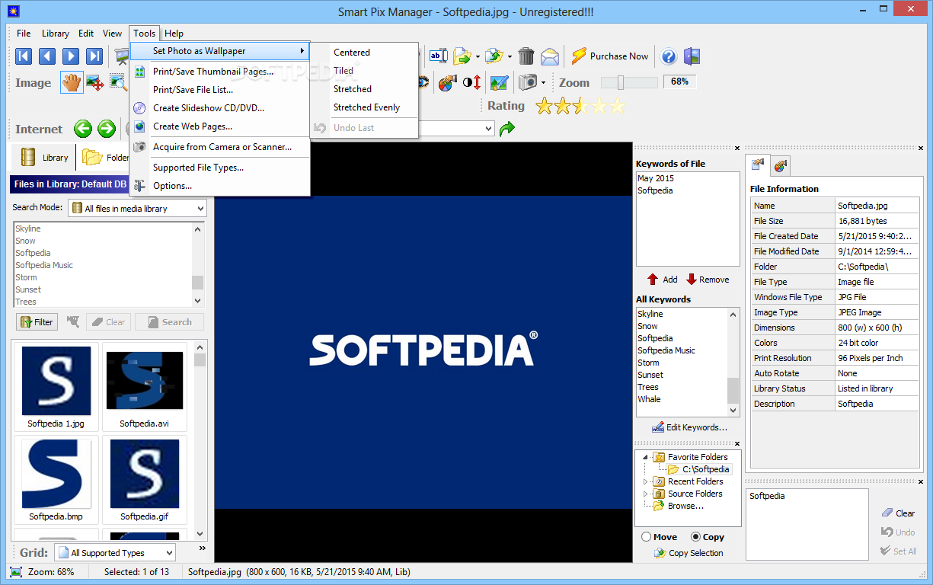Image resolution: width=933 pixels, height=585 pixels.
Task: Select C:\Softpedia in Favorite Folders
Action: [x=706, y=469]
